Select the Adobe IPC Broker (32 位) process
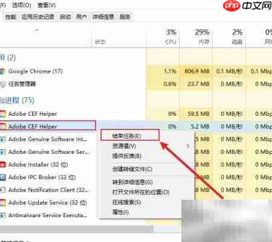The image size is (272, 242). coord(42,177)
